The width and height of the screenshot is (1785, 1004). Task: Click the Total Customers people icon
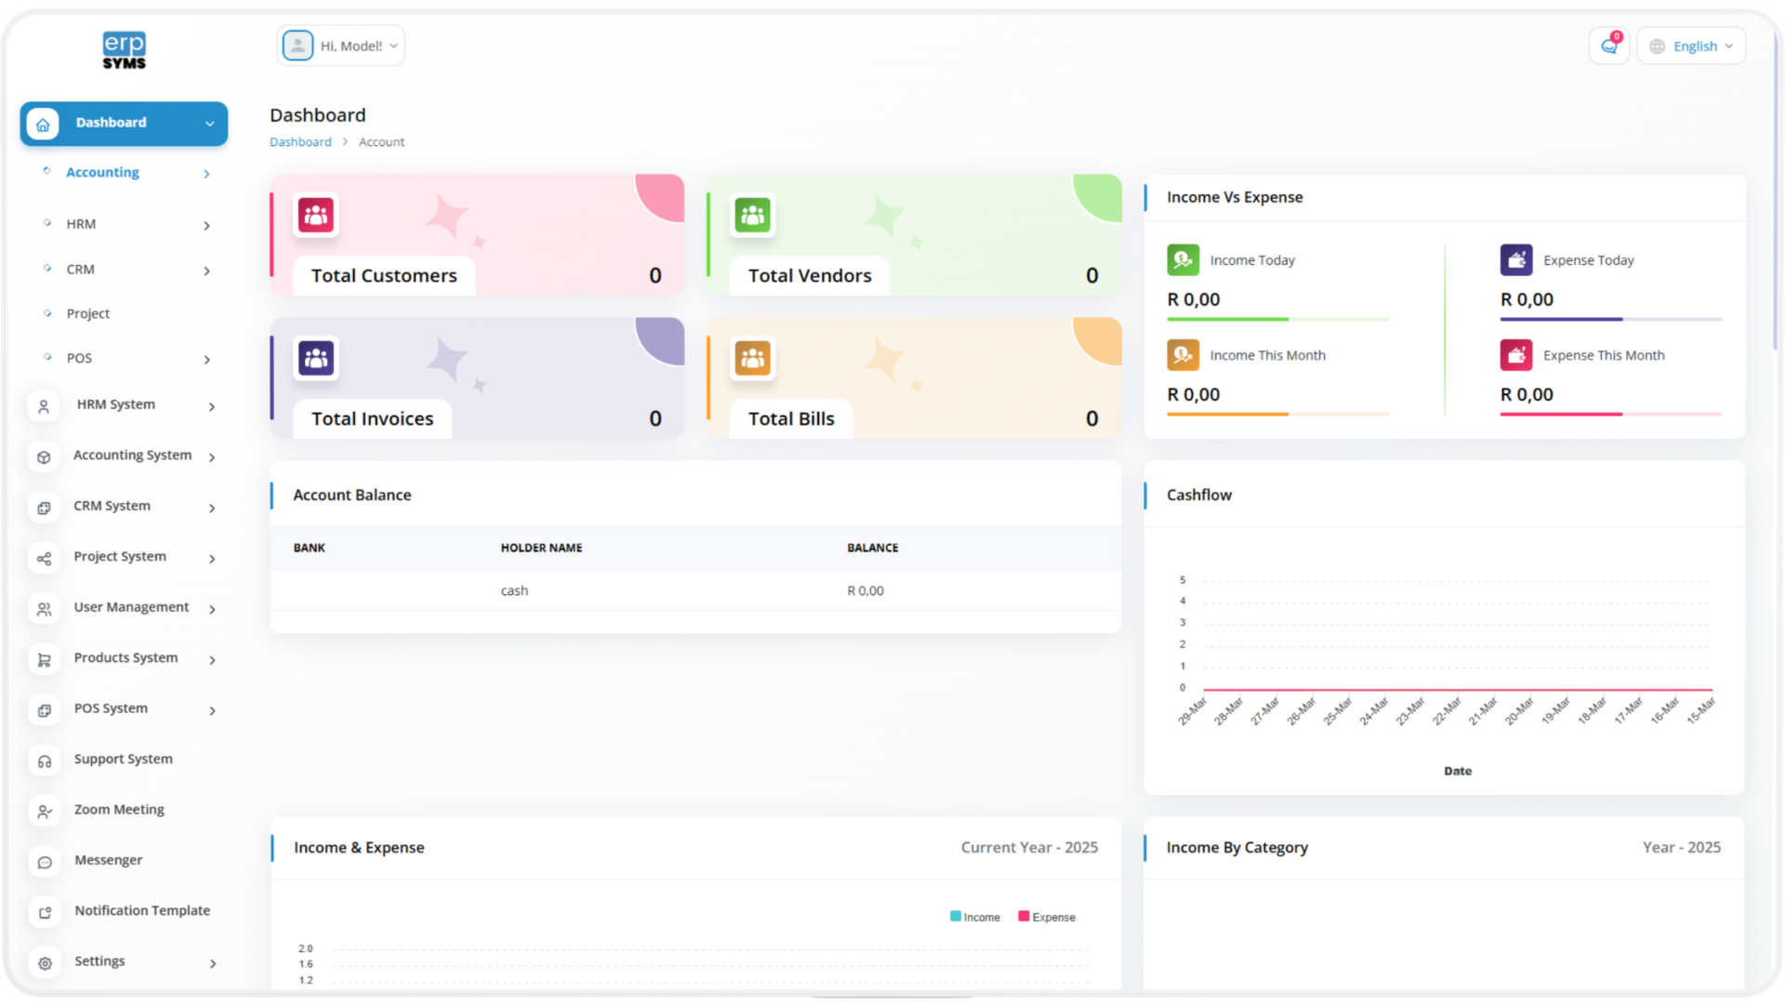[x=316, y=216]
